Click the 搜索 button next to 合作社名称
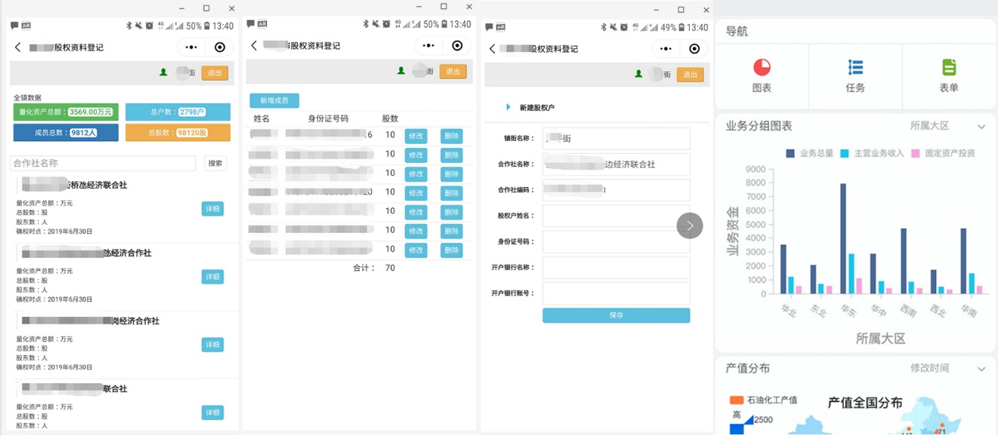Viewport: 998px width, 439px height. click(215, 163)
